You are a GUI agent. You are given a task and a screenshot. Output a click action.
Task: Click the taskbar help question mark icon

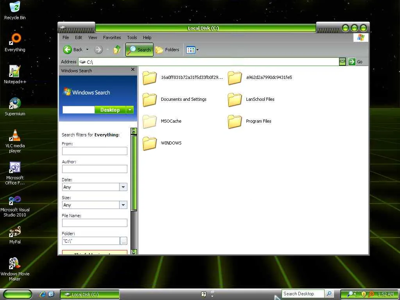click(204, 294)
